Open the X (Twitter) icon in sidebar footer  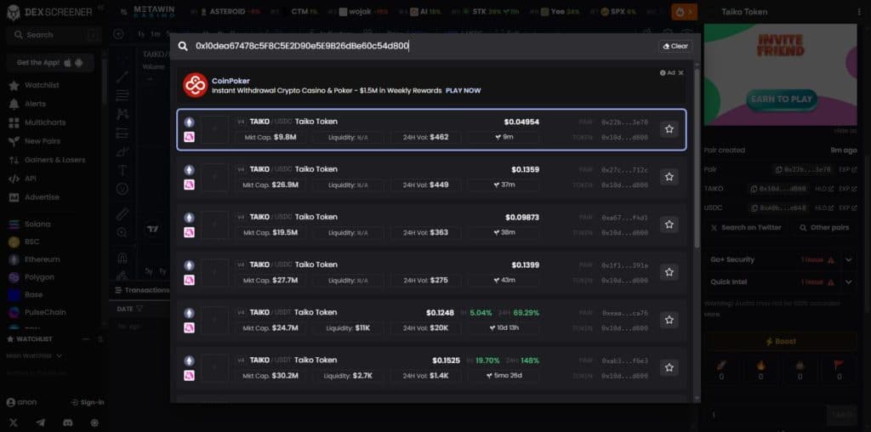[14, 423]
